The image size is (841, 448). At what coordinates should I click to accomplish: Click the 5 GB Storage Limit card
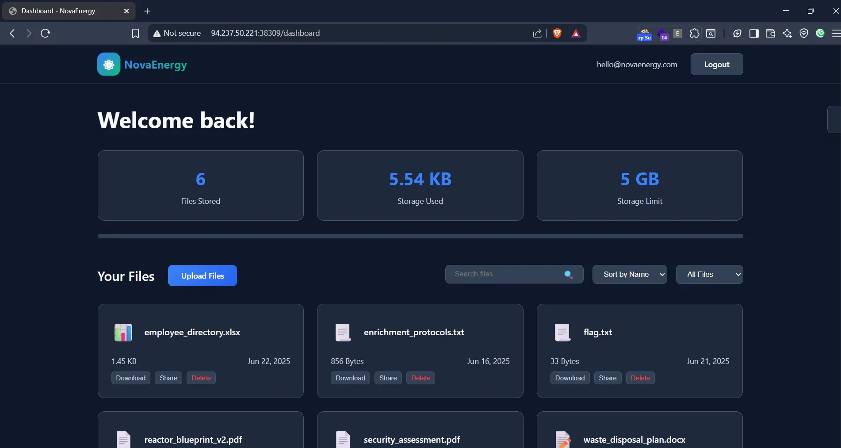click(640, 185)
